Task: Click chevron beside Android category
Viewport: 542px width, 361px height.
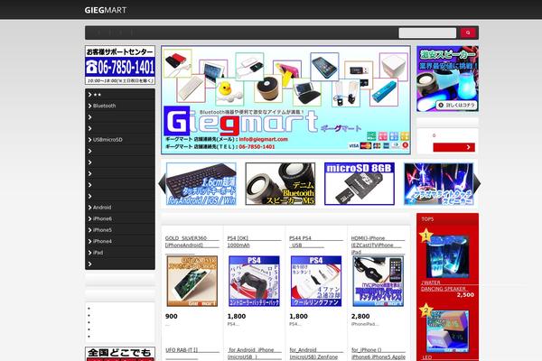Action: [89, 208]
